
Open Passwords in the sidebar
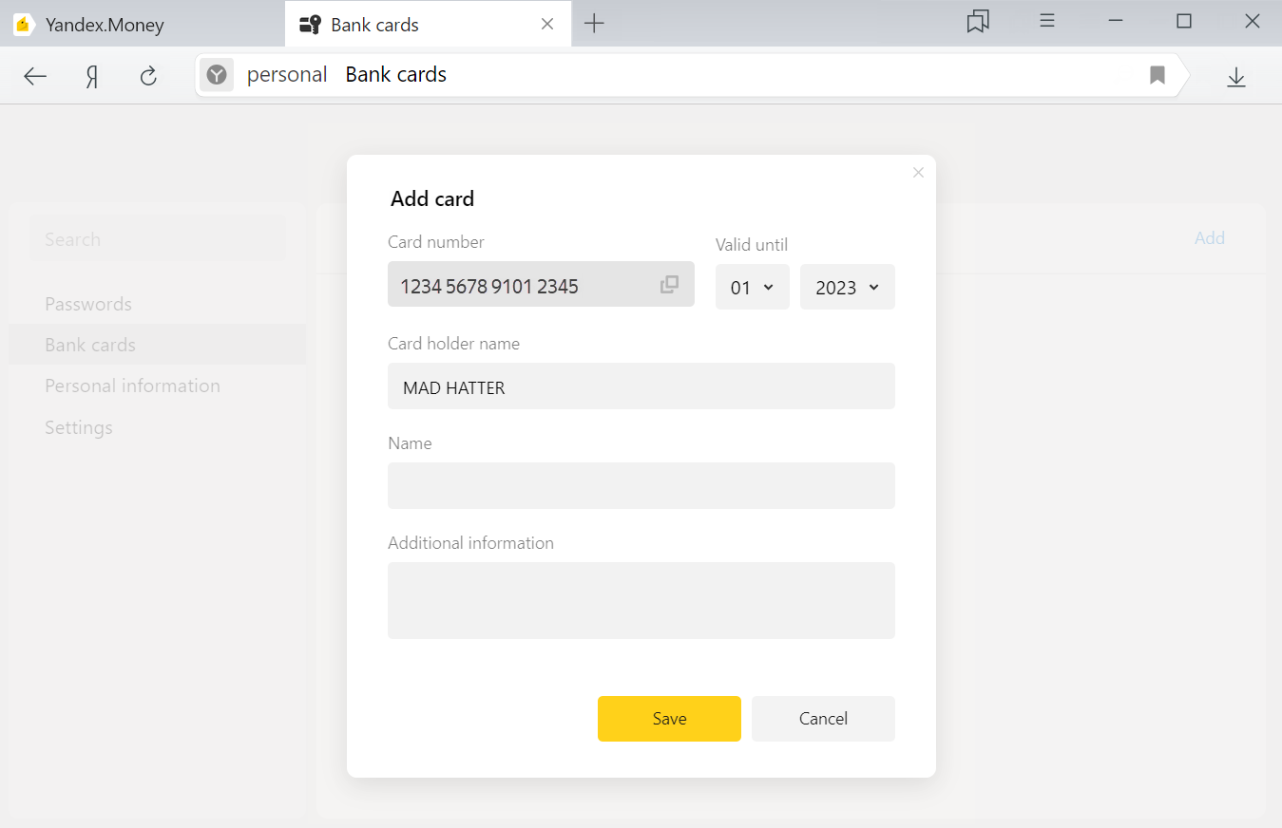[88, 304]
